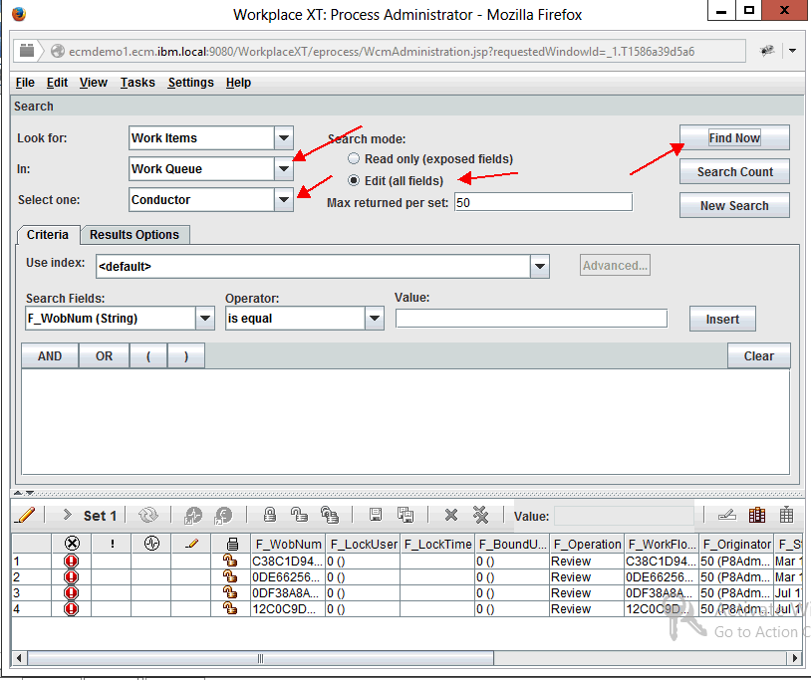Image resolution: width=811 pixels, height=680 pixels.
Task: Click the Firefox address bar URL
Action: click(382, 51)
